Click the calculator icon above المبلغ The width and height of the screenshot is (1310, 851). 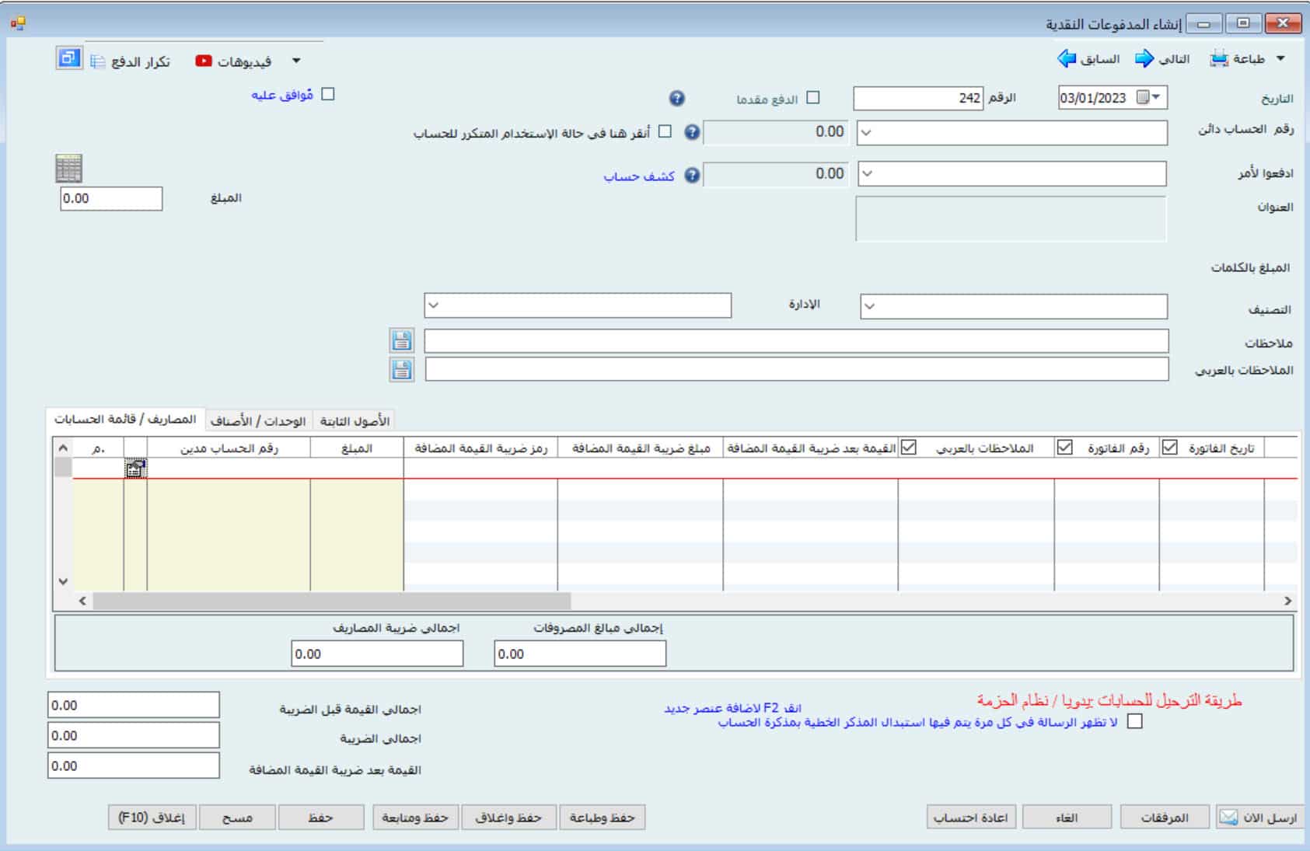pyautogui.click(x=68, y=168)
